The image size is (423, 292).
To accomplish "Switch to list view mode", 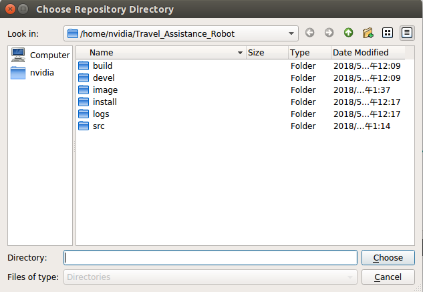I will pyautogui.click(x=388, y=33).
